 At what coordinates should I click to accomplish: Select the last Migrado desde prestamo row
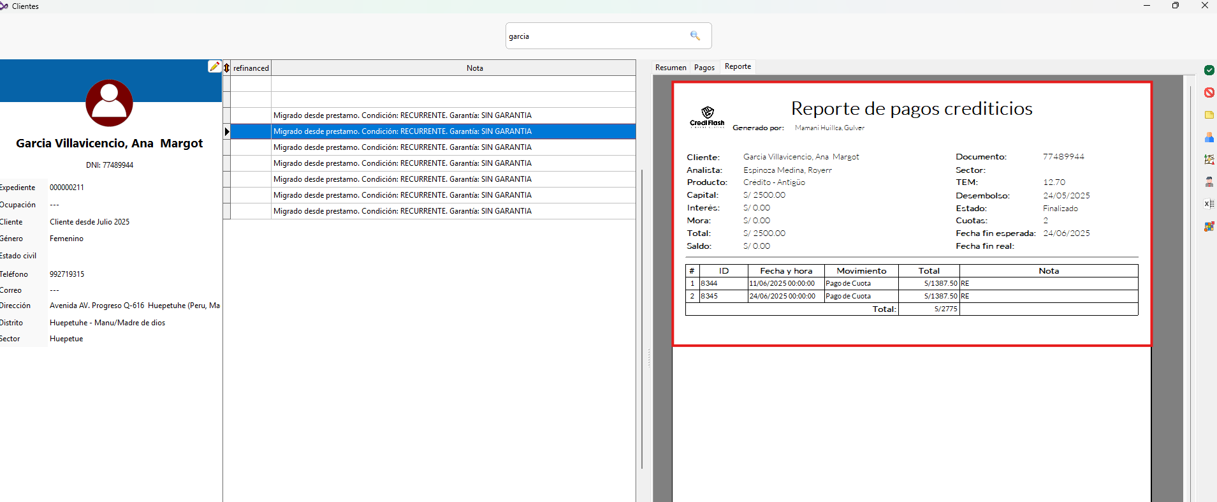tap(402, 211)
